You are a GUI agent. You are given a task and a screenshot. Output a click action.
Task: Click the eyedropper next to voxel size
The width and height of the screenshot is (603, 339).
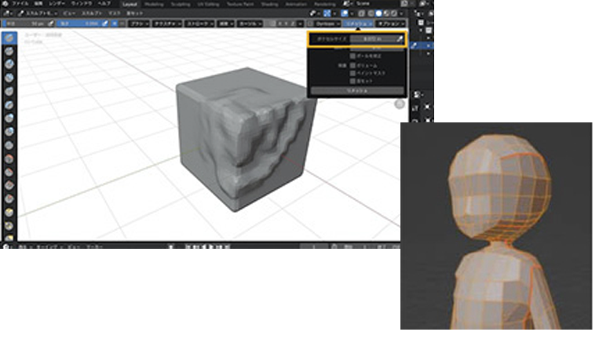[x=398, y=38]
